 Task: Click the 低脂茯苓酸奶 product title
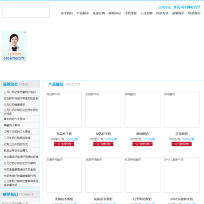pyautogui.click(x=103, y=199)
